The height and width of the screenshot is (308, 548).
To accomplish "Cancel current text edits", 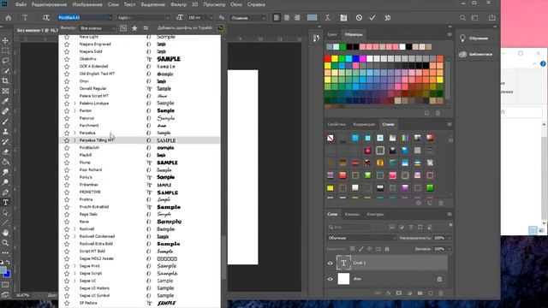I will (x=359, y=17).
